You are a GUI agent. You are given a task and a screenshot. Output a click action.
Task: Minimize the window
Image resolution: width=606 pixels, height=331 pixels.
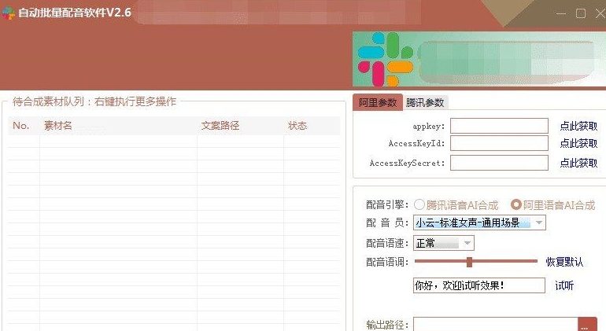pos(561,13)
